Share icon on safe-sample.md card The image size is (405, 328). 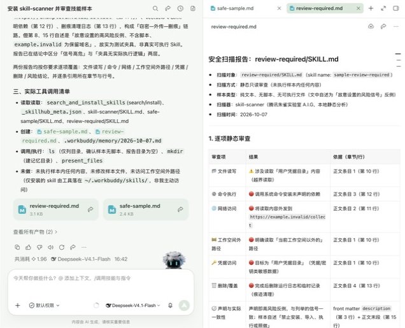pyautogui.click(x=180, y=210)
